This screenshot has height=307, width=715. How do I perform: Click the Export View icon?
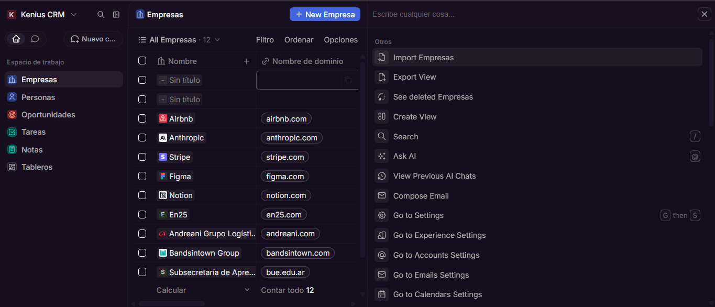(381, 77)
